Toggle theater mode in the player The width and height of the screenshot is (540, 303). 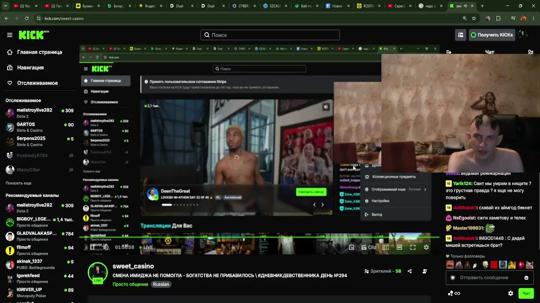(399, 247)
